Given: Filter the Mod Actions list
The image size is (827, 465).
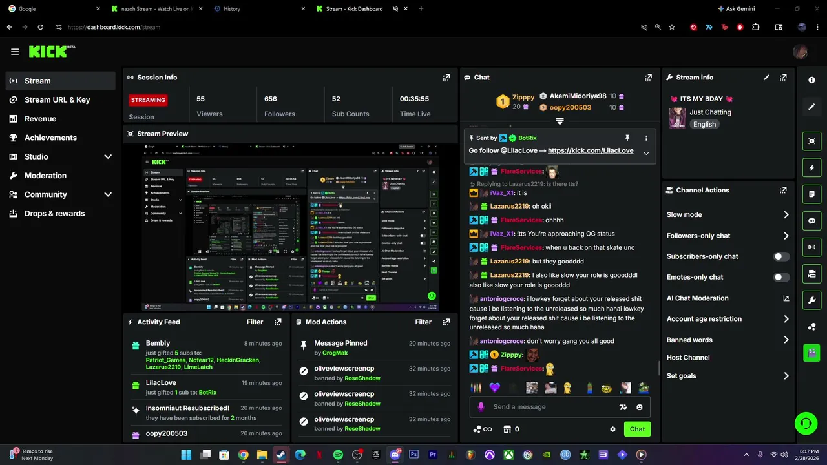Looking at the screenshot, I should click(423, 322).
